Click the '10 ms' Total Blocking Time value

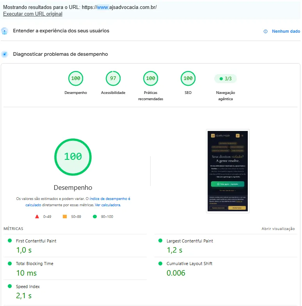(x=27, y=273)
